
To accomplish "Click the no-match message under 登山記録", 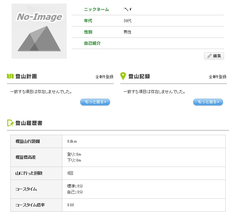I will click(154, 92).
